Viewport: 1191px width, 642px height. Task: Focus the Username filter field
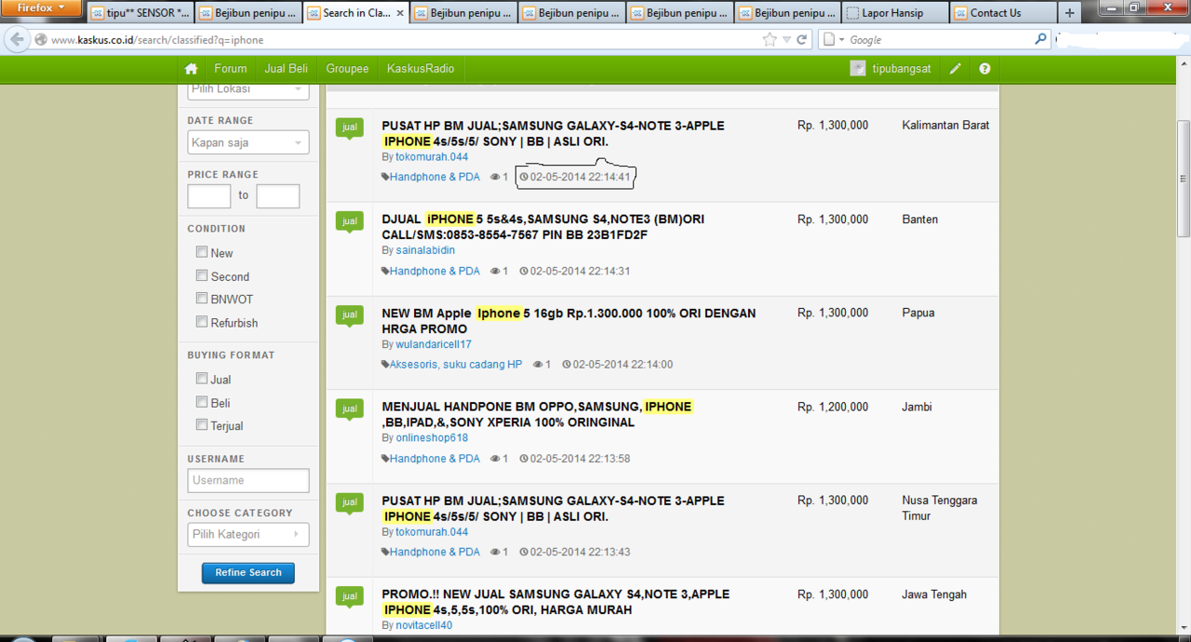click(248, 481)
